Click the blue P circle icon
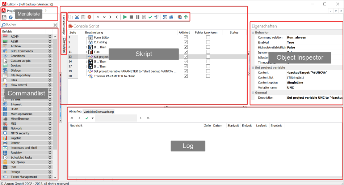The height and width of the screenshot is (185, 344). point(11,17)
